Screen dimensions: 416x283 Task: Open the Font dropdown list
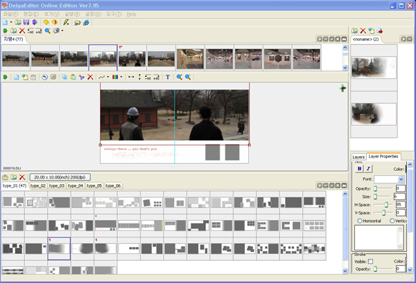(401, 179)
